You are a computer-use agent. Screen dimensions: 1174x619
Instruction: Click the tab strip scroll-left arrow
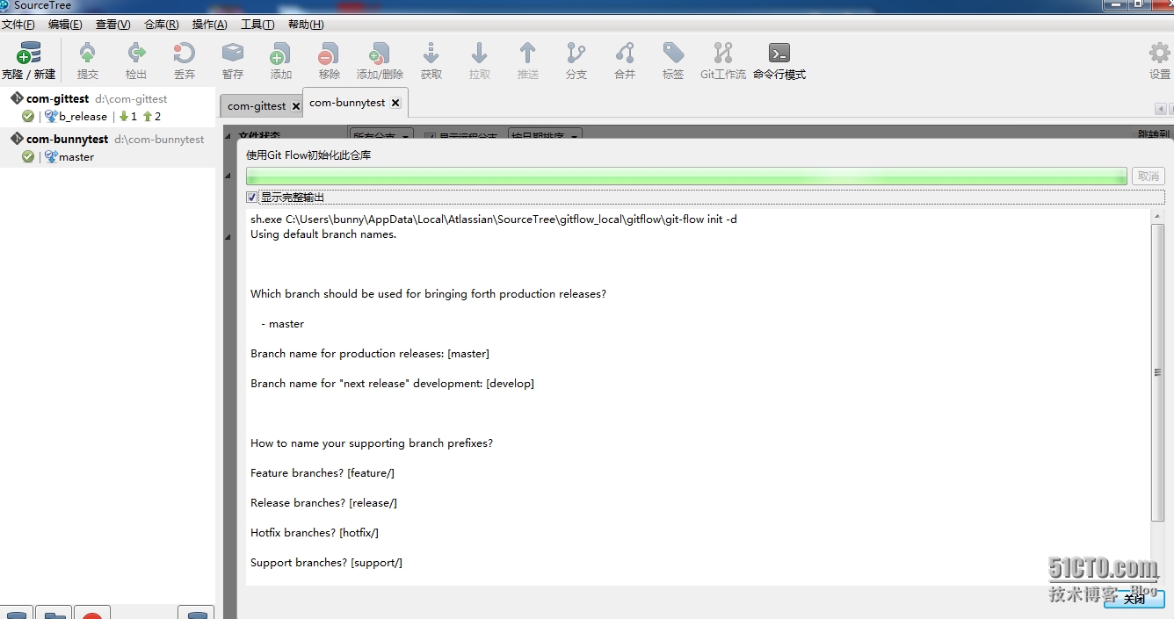tap(1161, 109)
